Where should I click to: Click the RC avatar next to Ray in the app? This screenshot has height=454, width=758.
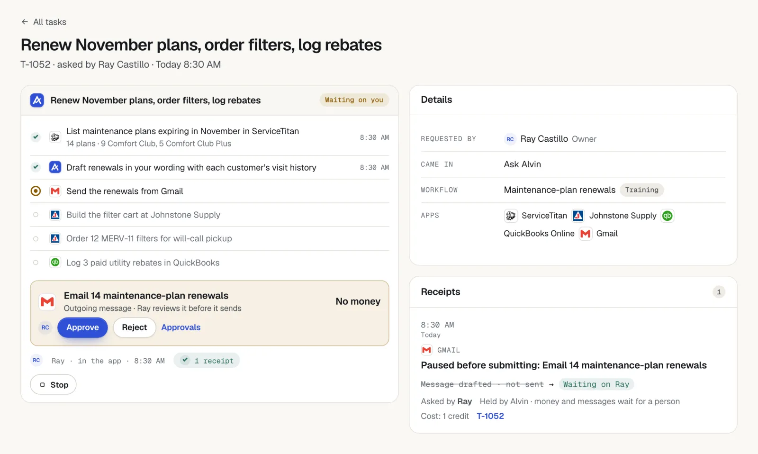pyautogui.click(x=36, y=360)
